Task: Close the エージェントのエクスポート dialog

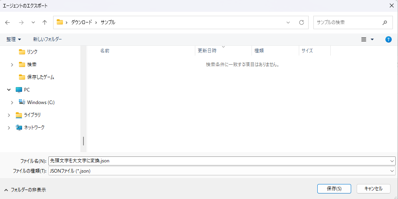Action: pos(391,6)
